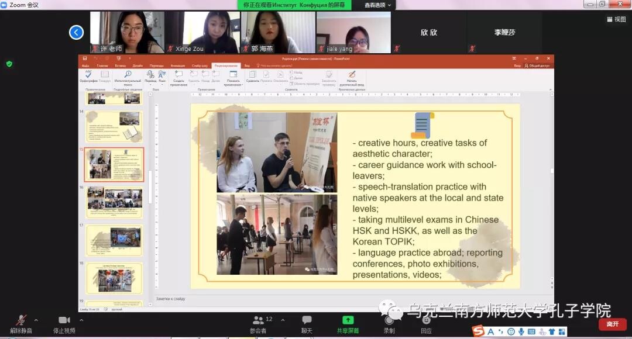The image size is (632, 339).
Task: Open 回应 reactions menu
Action: 426,324
